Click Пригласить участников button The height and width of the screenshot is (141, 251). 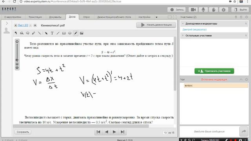click(214, 71)
